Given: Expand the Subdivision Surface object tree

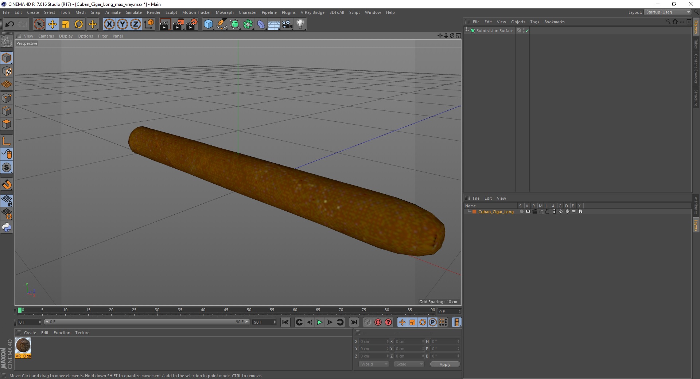Looking at the screenshot, I should (x=467, y=31).
